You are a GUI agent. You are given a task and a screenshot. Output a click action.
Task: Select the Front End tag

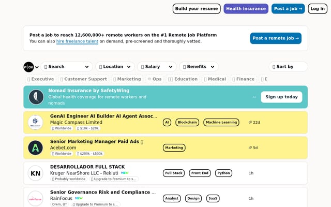[200, 173]
